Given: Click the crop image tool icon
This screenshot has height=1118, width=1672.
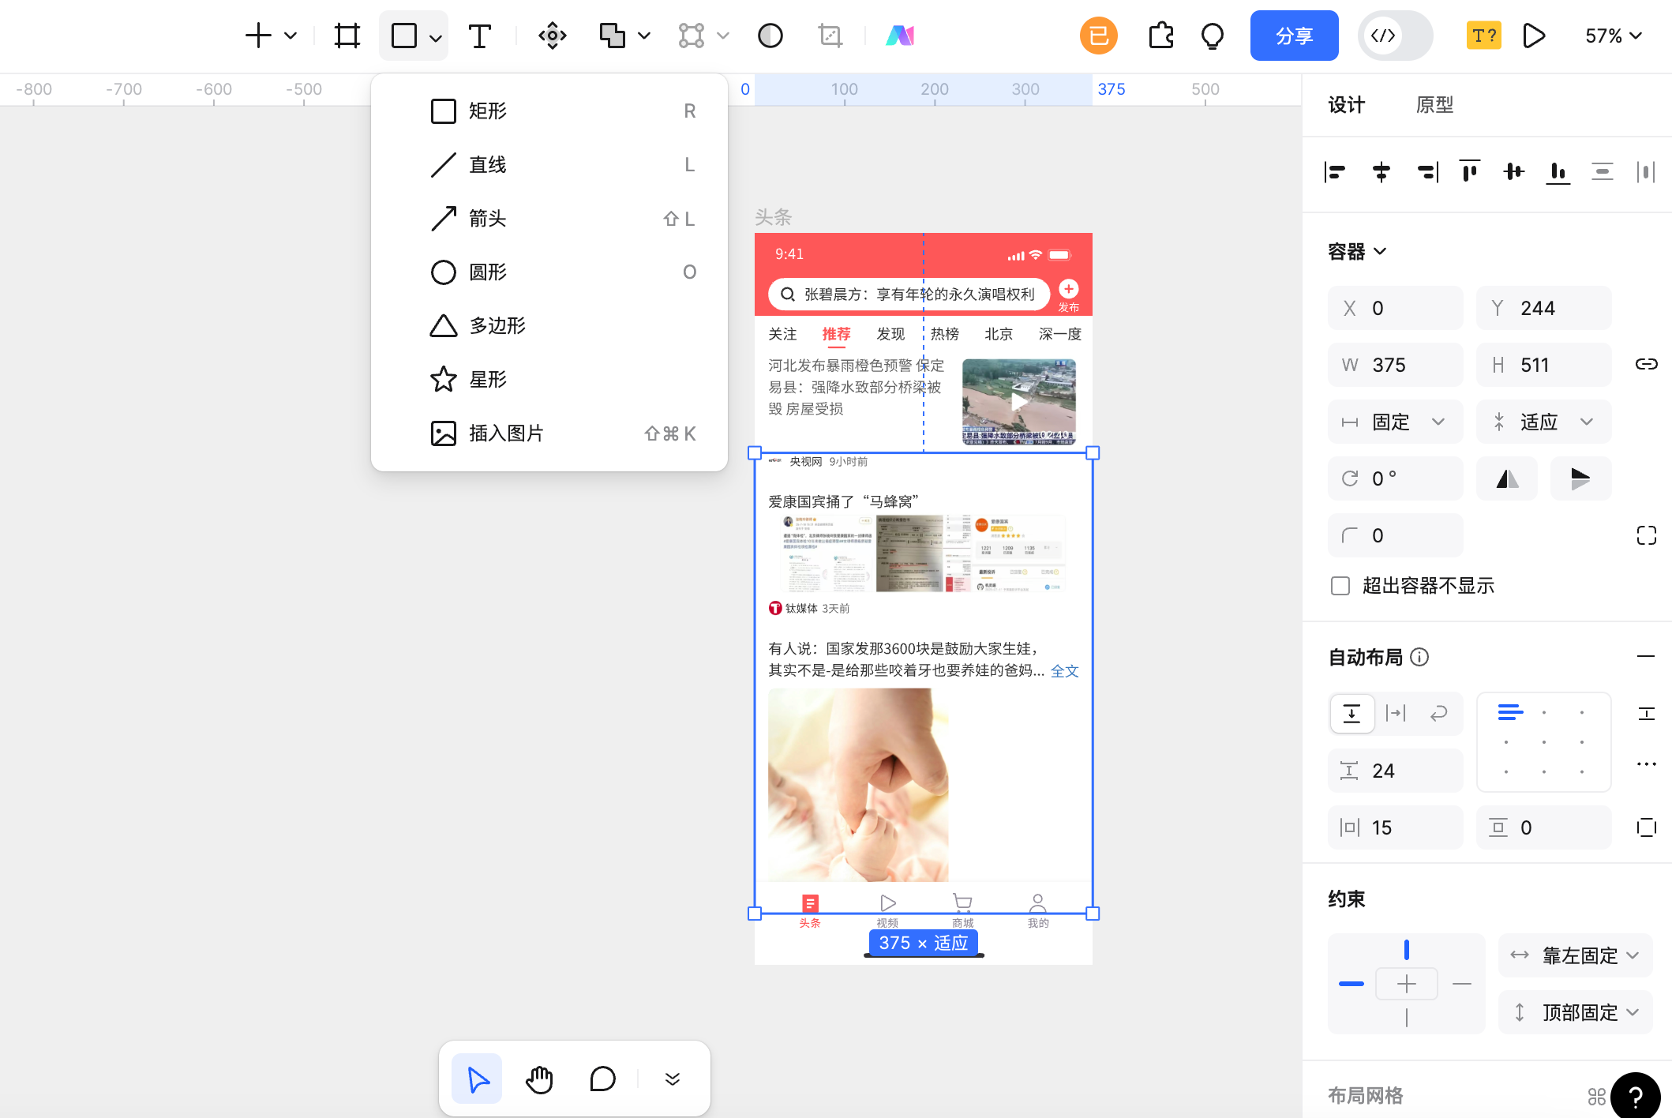Looking at the screenshot, I should tap(830, 36).
